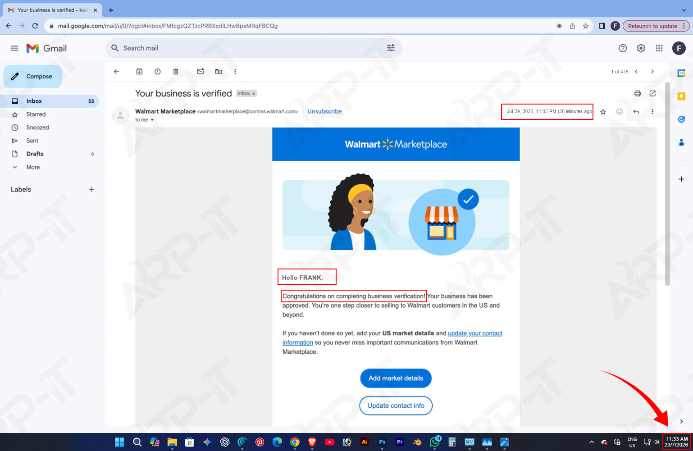The image size is (693, 451).
Task: Report this email as spam
Action: click(x=158, y=72)
